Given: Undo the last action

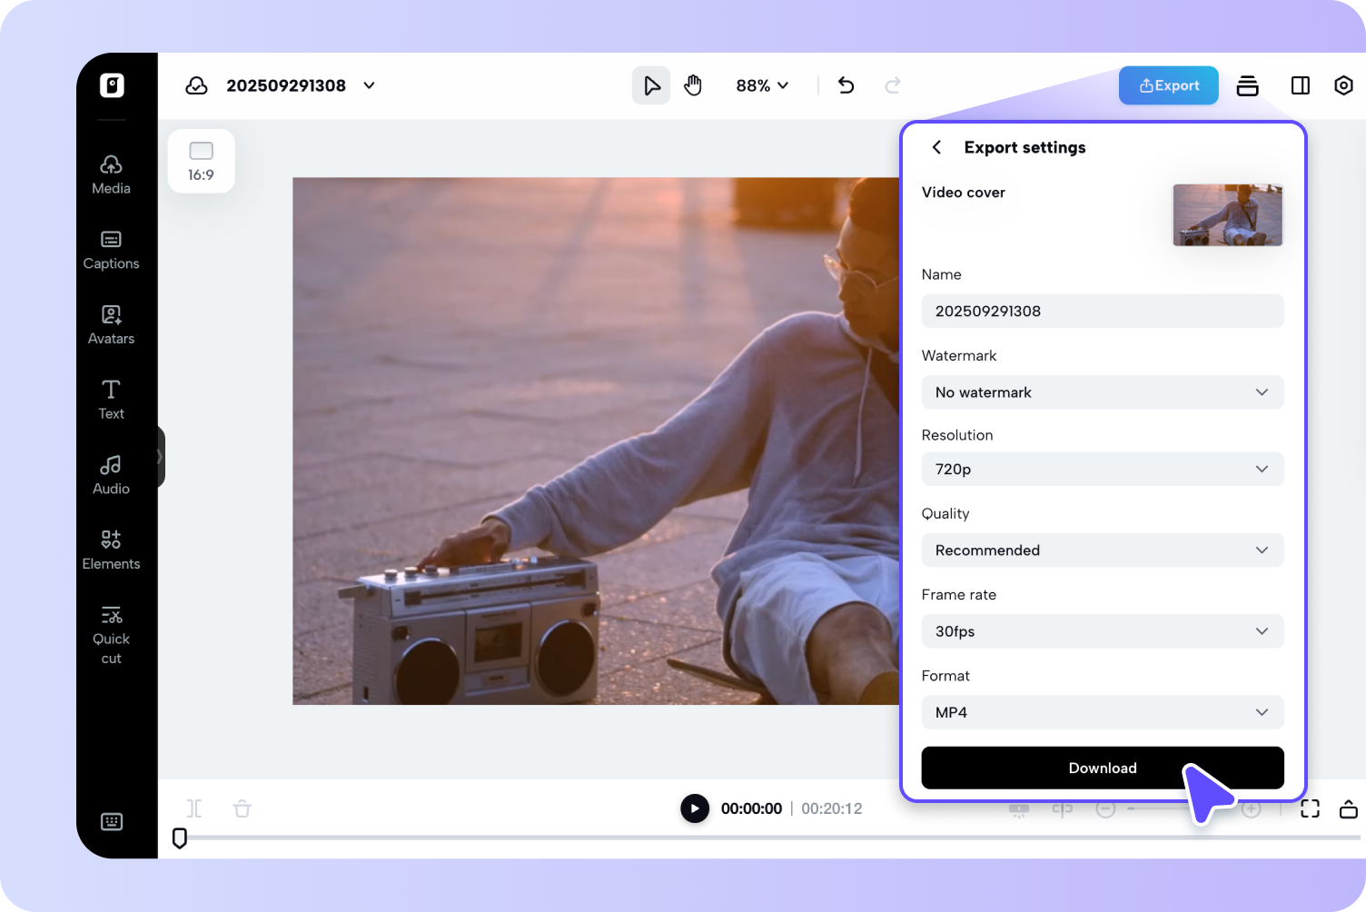Looking at the screenshot, I should pos(846,85).
